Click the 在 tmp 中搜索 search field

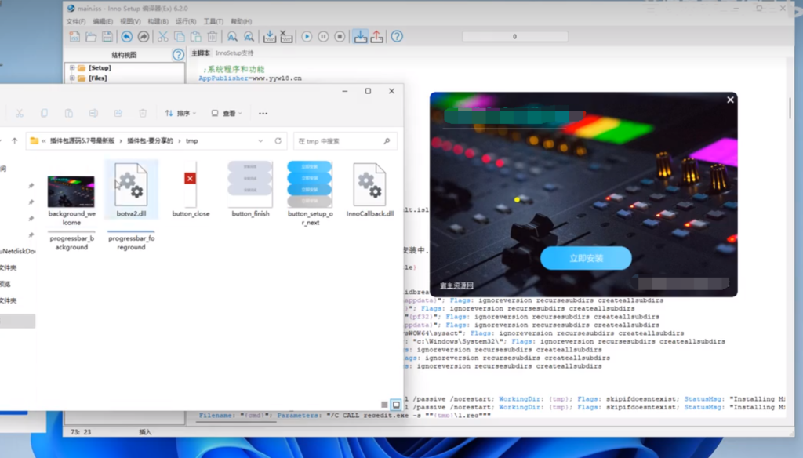(x=340, y=141)
